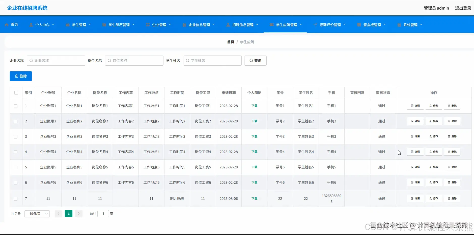
Task: Open the 10条/页 page size dropdown
Action: [x=37, y=214]
